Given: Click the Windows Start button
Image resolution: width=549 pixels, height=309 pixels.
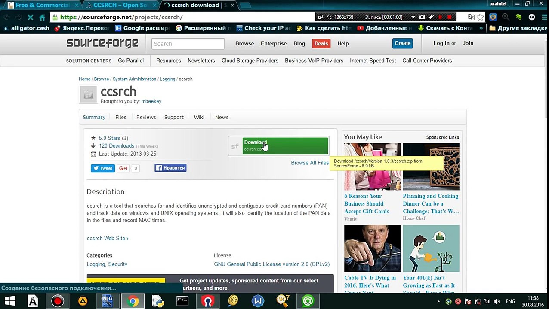Looking at the screenshot, I should tap(10, 301).
